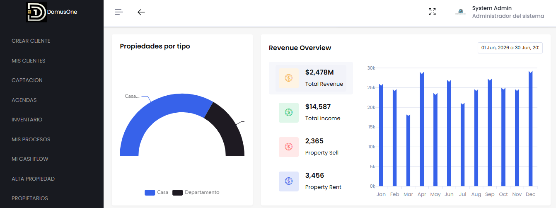The height and width of the screenshot is (208, 556).
Task: Toggle the sidebar with hamburger menu icon
Action: (x=119, y=12)
